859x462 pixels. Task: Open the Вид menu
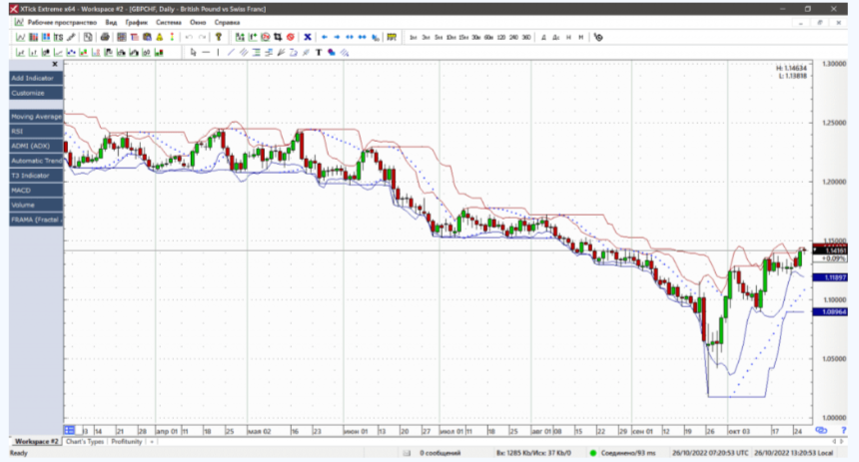111,21
